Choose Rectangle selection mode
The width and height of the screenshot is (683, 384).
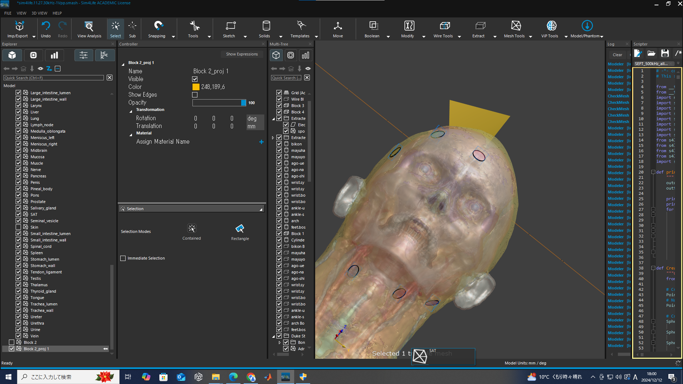click(240, 232)
